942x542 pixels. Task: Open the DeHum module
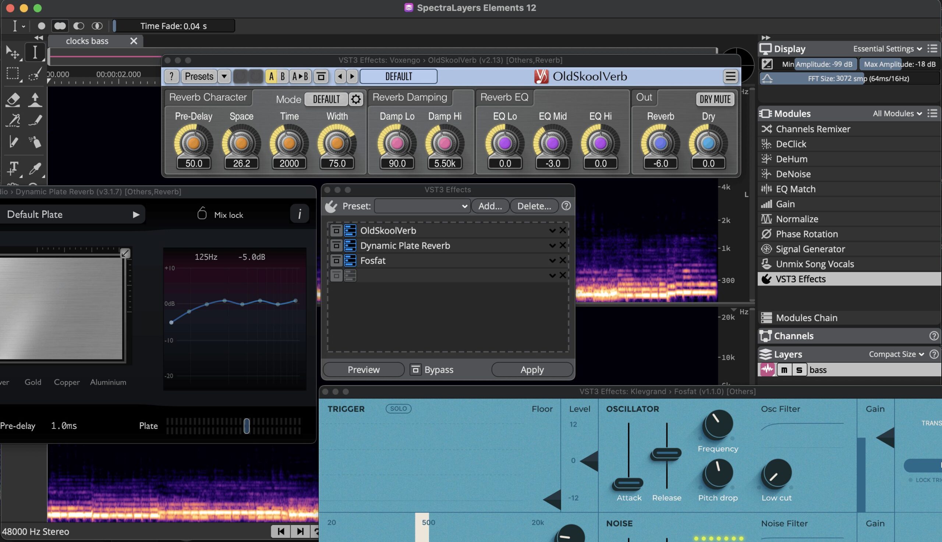849,159
